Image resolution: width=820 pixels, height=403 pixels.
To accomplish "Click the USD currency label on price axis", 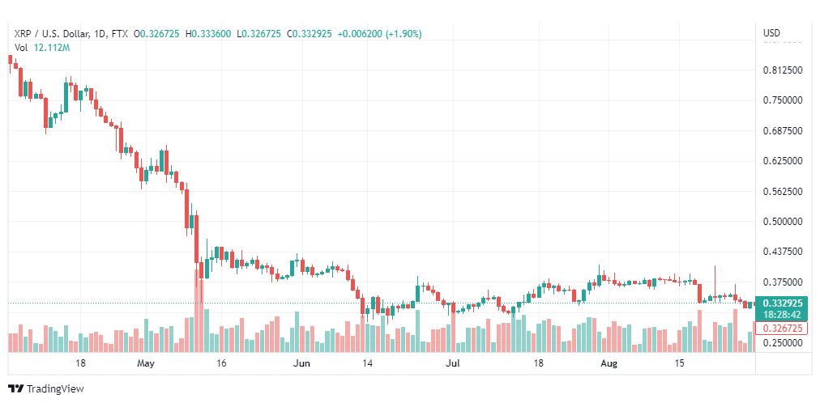I will [x=771, y=33].
